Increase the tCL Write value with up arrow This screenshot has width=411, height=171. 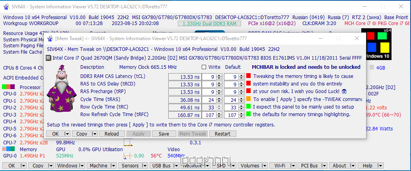tap(220, 76)
